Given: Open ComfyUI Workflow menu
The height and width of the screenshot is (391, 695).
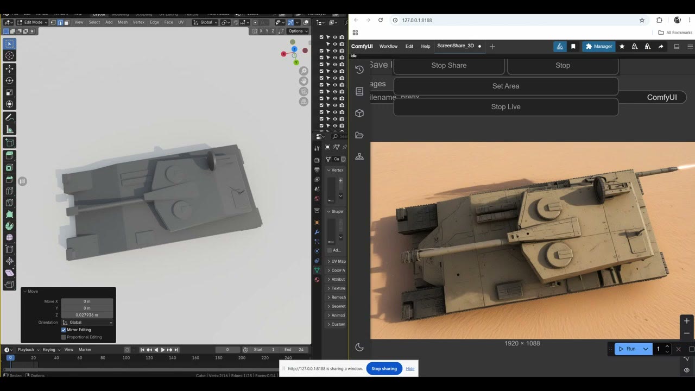Looking at the screenshot, I should (388, 46).
